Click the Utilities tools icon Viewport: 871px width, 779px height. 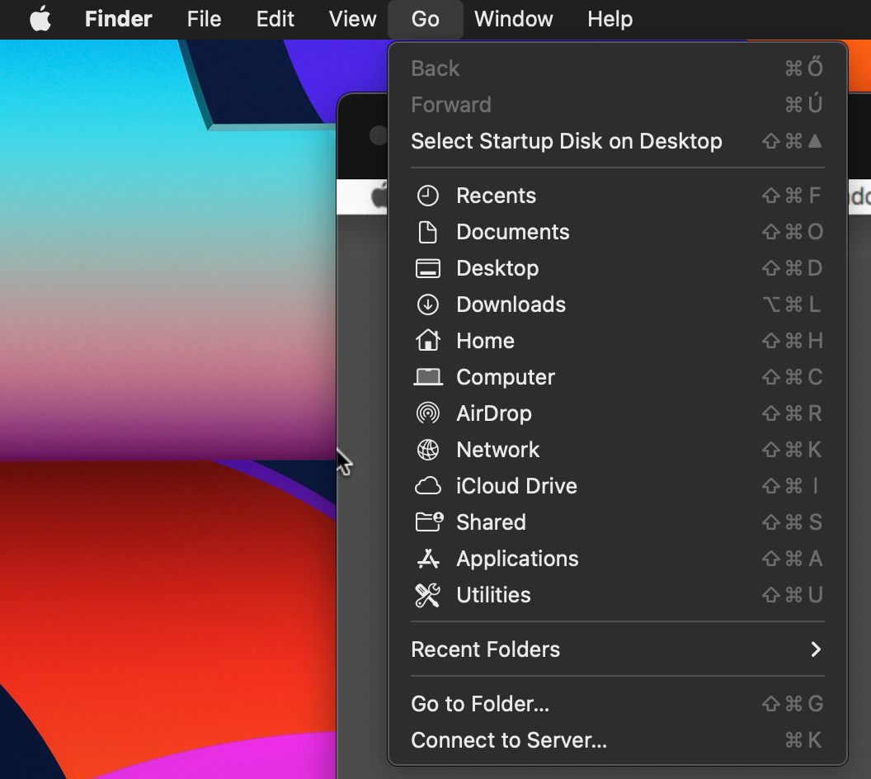click(427, 595)
